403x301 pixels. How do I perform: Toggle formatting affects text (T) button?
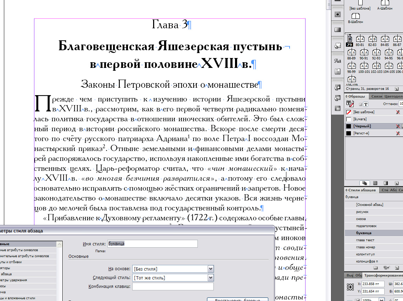pos(366,104)
